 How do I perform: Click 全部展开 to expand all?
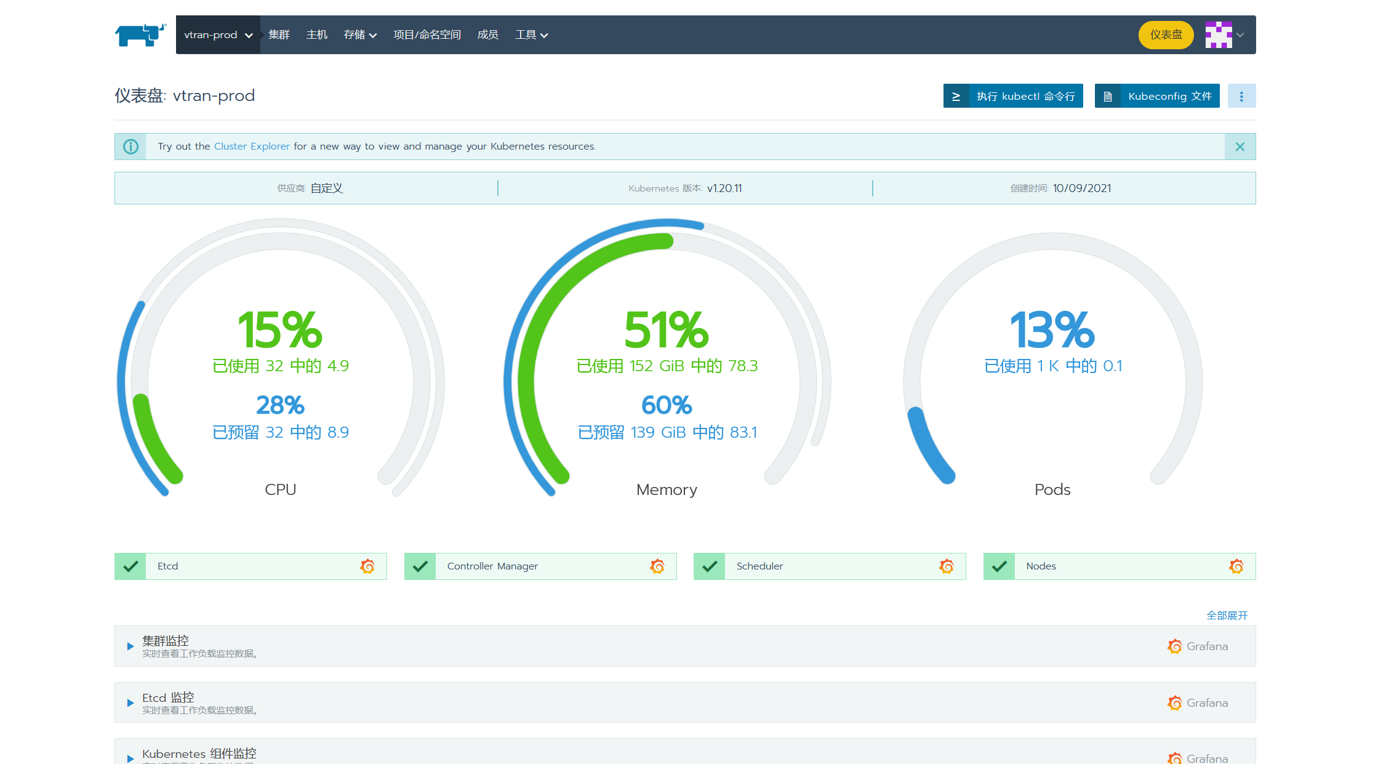coord(1227,616)
